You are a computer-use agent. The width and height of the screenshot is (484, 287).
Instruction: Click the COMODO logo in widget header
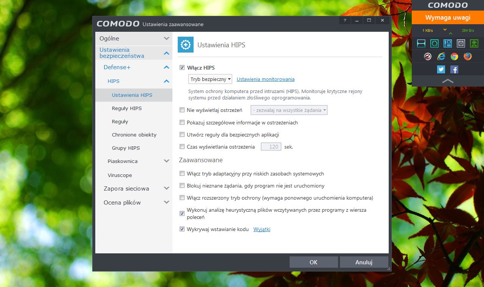(448, 5)
